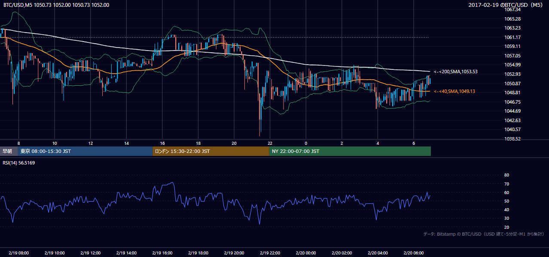Click the RSI 80 level label
This screenshot has width=549, height=257.
506,175
